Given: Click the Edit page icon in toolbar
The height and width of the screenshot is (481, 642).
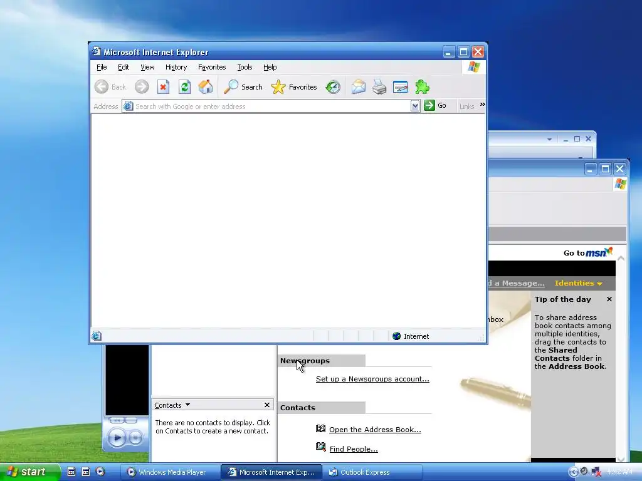Looking at the screenshot, I should [400, 86].
